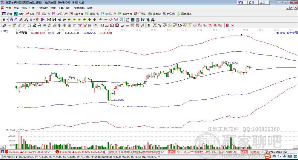This screenshot has width=298, height=160.
Task: Select the circular target Gann tool
Action: coord(59,25)
